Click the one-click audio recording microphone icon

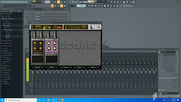[x=118, y=2]
